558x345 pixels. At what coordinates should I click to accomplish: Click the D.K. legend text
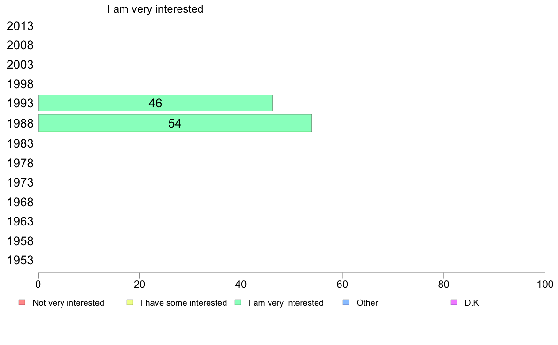coord(473,303)
